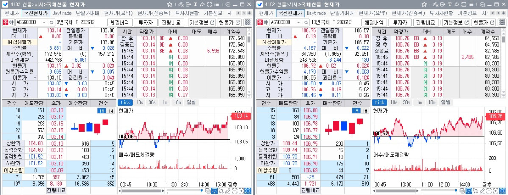Screen dimensions: 508x195
Task: Open the list menu icon in left window title bar
Action: pos(217,5)
